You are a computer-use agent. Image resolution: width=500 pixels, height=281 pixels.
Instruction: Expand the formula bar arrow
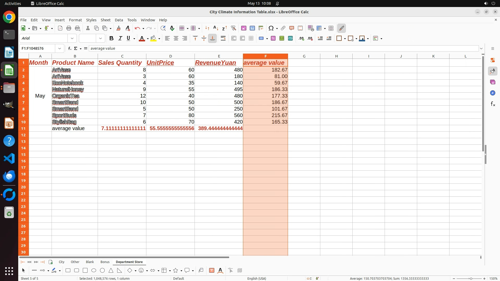coord(481,48)
